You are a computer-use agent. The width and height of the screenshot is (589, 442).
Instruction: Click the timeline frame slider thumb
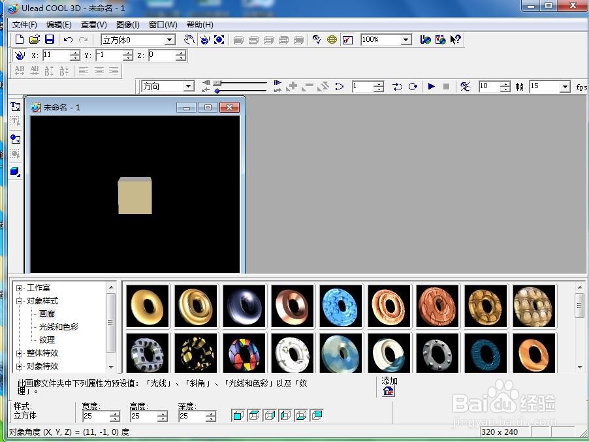click(217, 83)
